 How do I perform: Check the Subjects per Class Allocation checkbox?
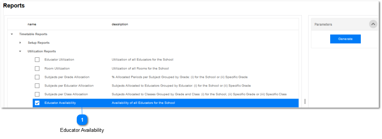(x=37, y=94)
